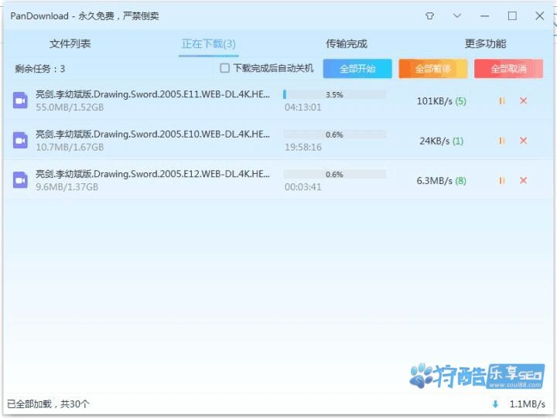Click the E10 row 0.6% progress bar
Viewport: 557px width, 419px height.
tap(335, 135)
